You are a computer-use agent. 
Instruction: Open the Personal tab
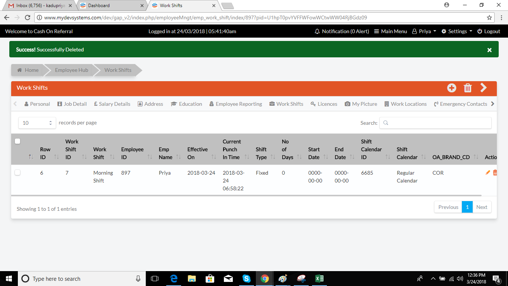coord(37,104)
